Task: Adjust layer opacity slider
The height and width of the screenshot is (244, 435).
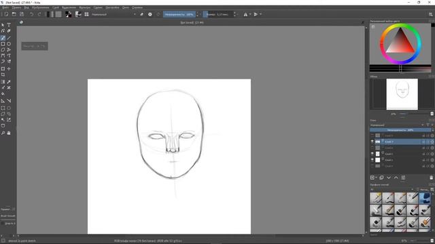Action: tap(400, 129)
